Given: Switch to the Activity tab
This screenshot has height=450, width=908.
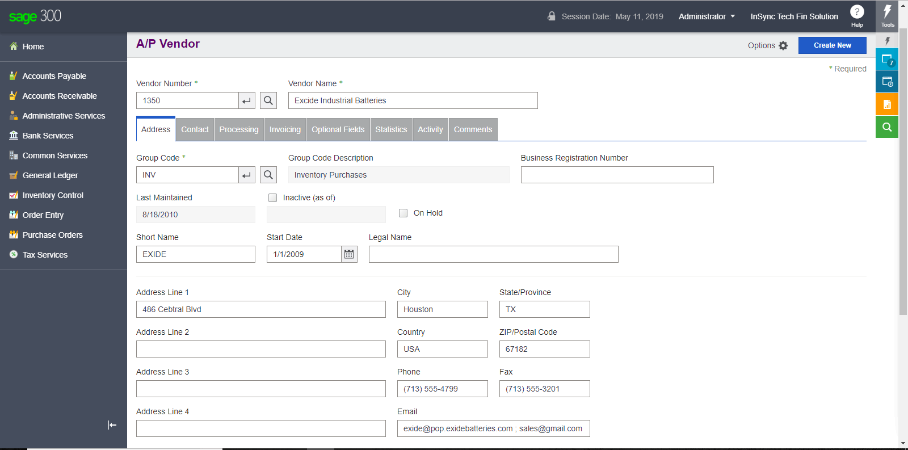Looking at the screenshot, I should (x=431, y=129).
